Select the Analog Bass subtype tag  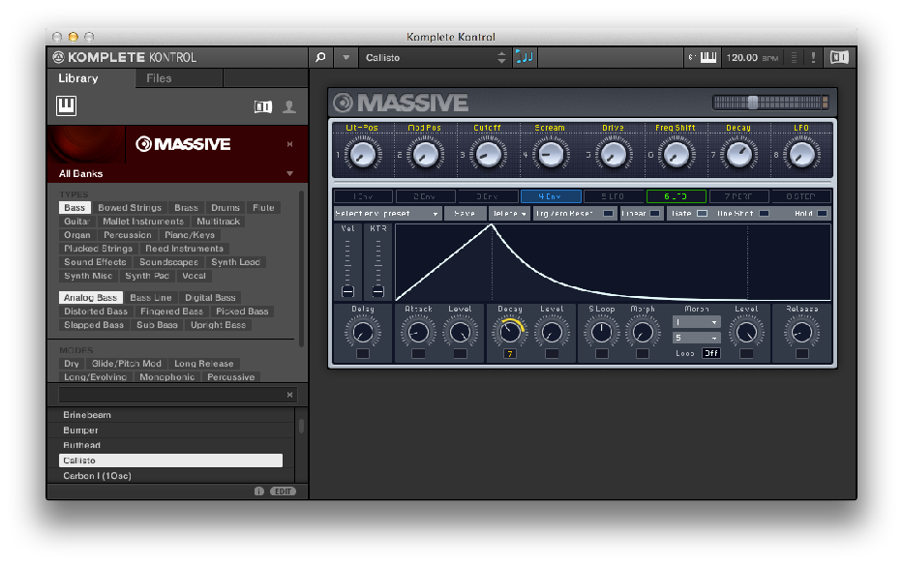(x=90, y=298)
